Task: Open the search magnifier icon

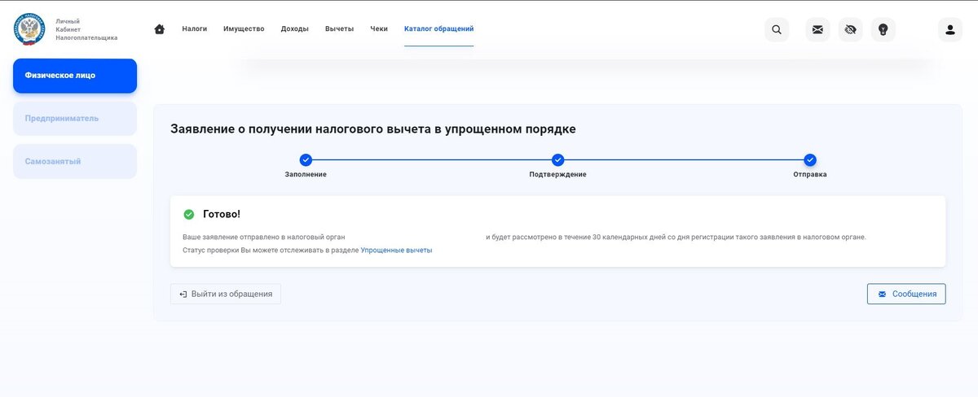Action: click(x=777, y=30)
